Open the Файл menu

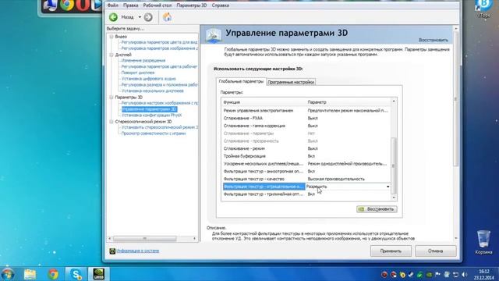[112, 5]
